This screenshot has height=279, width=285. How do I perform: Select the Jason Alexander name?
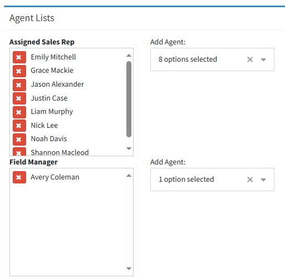coord(57,84)
